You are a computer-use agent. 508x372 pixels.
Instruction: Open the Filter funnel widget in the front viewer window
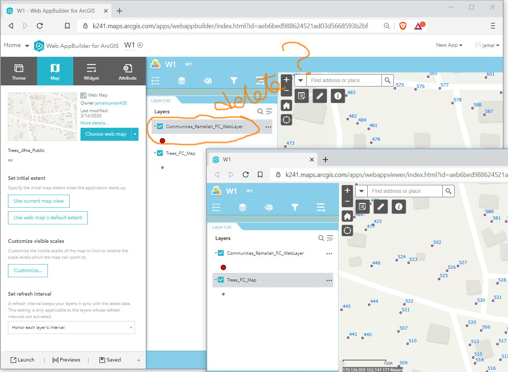pos(295,207)
